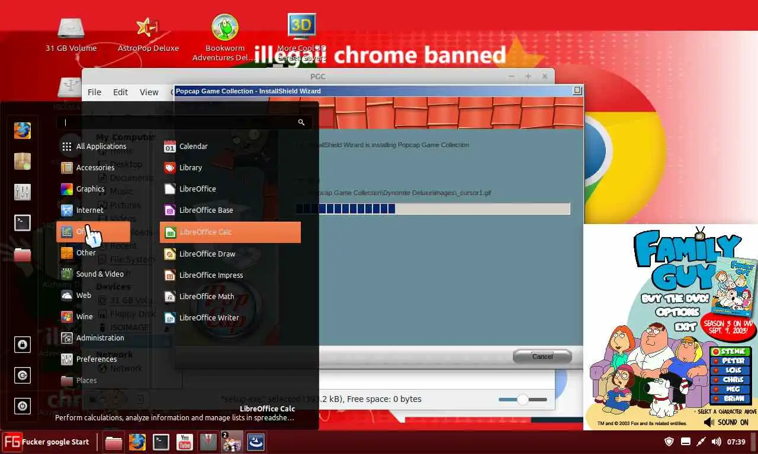The image size is (758, 454).
Task: Select the Accessories menu category
Action: 94,167
